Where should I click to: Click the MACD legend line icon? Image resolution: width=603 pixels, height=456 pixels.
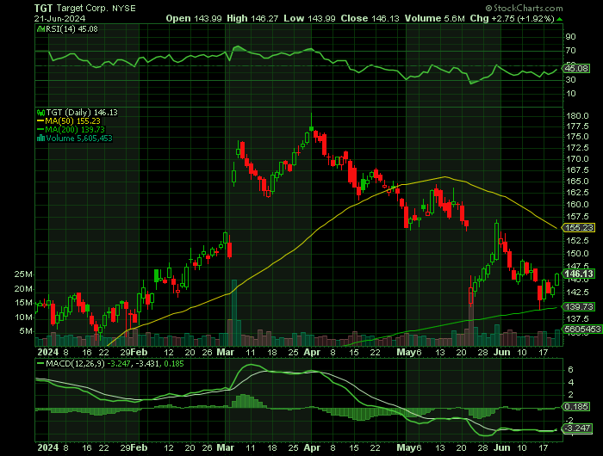(40, 363)
